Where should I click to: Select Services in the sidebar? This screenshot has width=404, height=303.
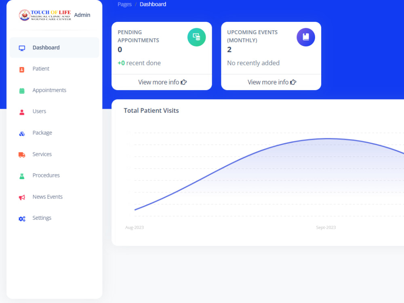pyautogui.click(x=55, y=154)
